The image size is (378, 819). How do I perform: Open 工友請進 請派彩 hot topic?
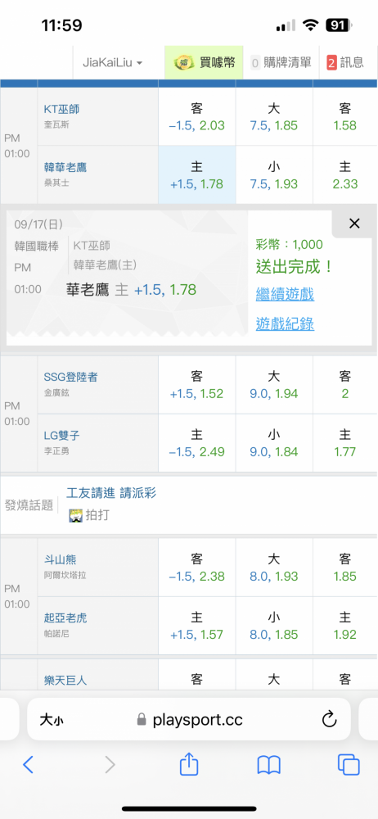coord(111,492)
